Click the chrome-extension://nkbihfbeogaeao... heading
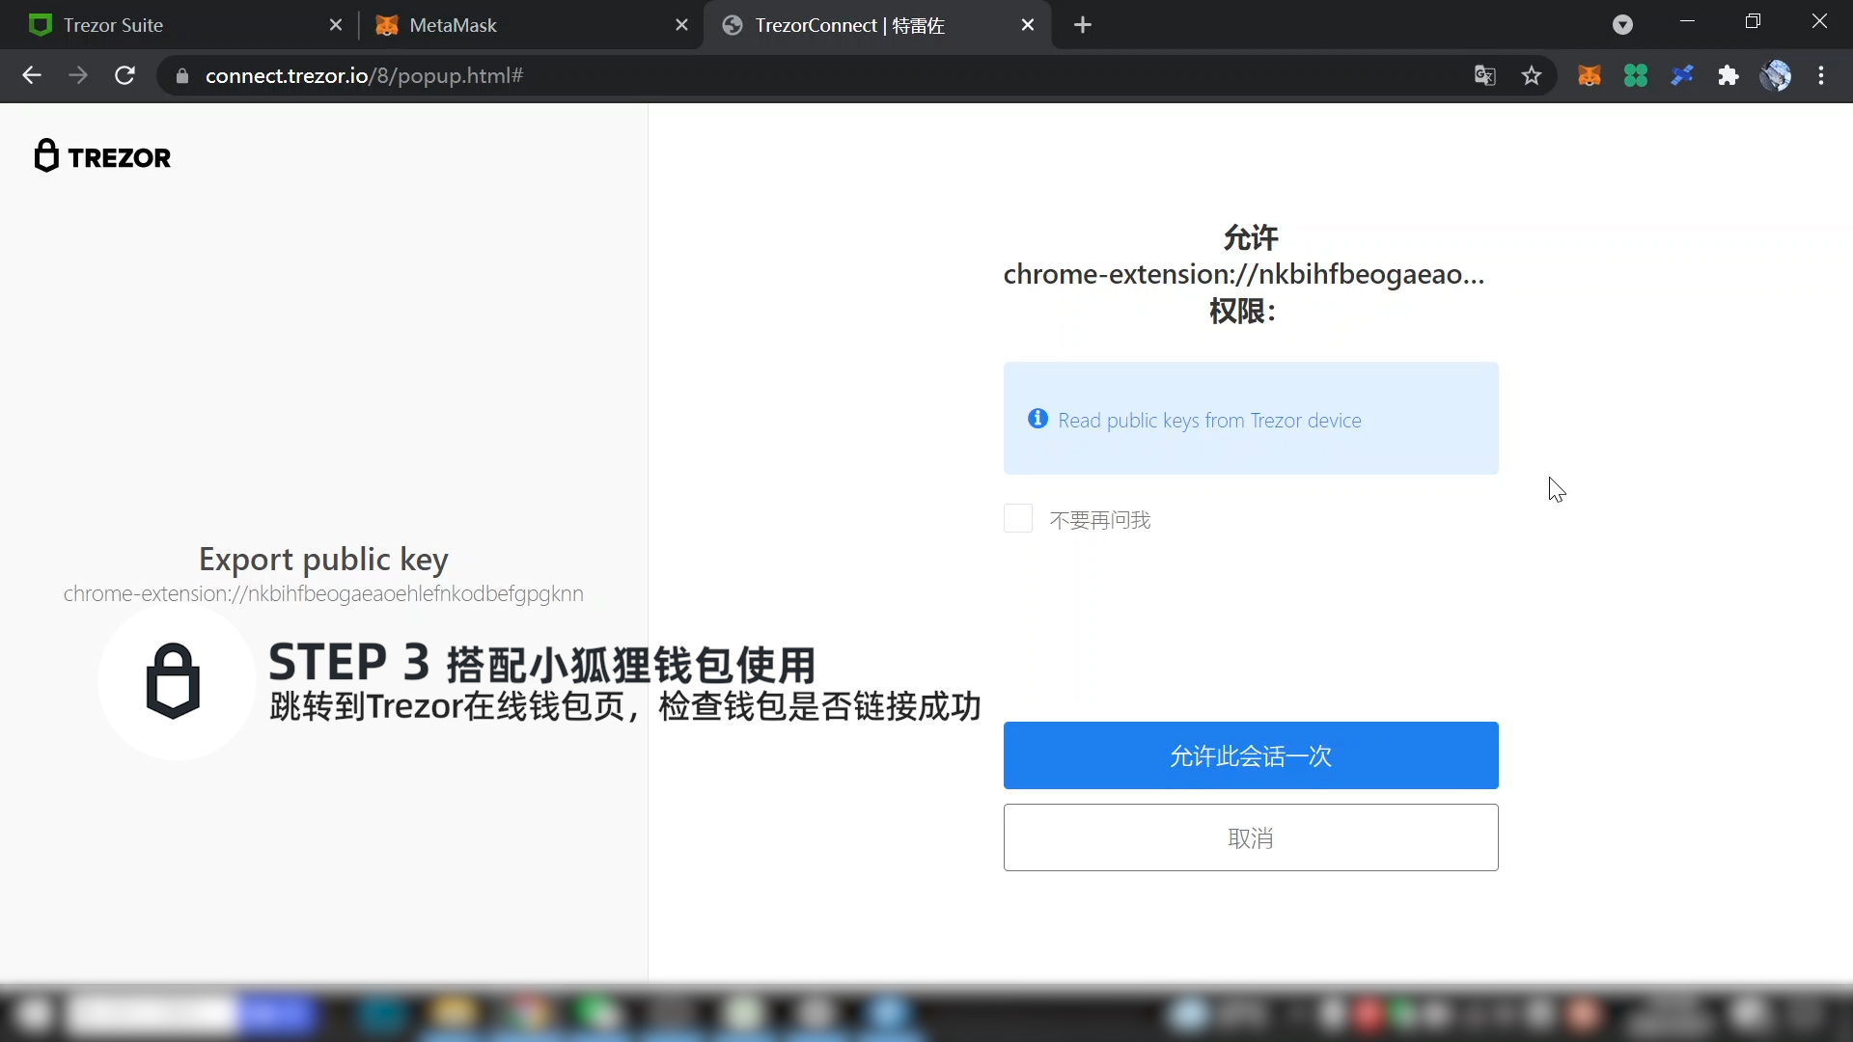 coord(1244,275)
